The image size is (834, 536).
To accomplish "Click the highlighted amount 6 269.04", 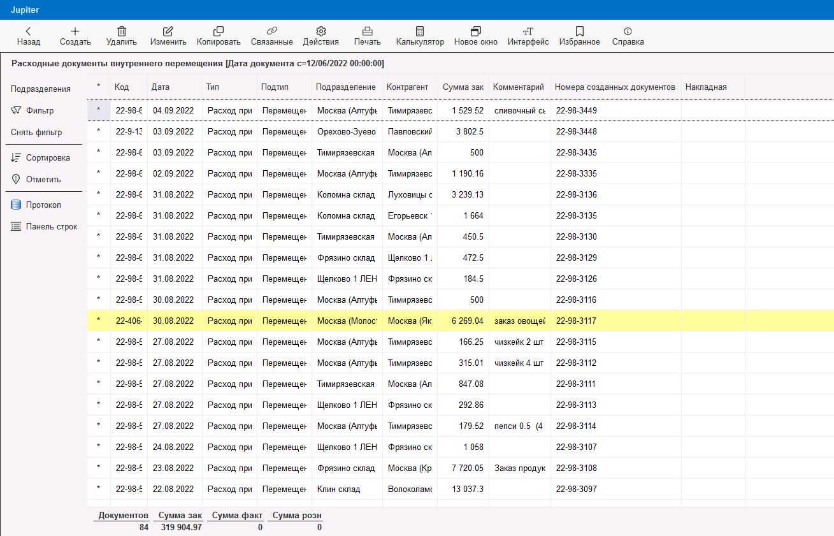I will click(x=463, y=321).
